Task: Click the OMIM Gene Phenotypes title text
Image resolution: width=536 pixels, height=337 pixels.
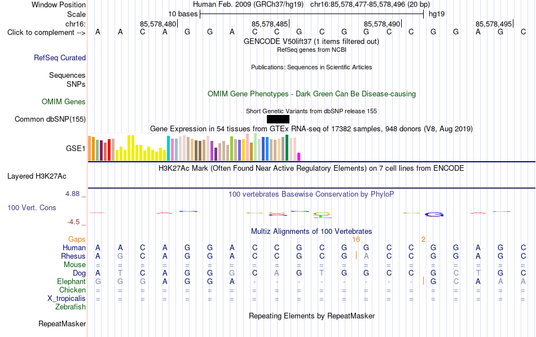Action: [311, 94]
